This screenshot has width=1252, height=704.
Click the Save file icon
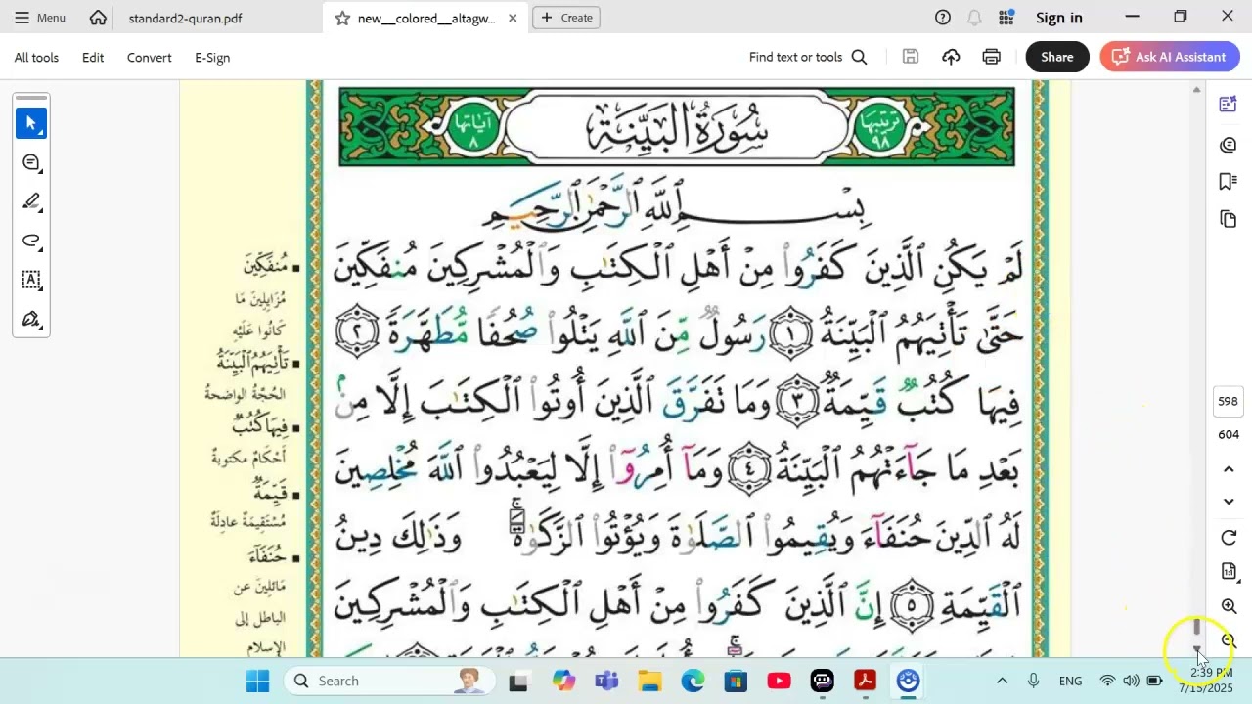[911, 57]
